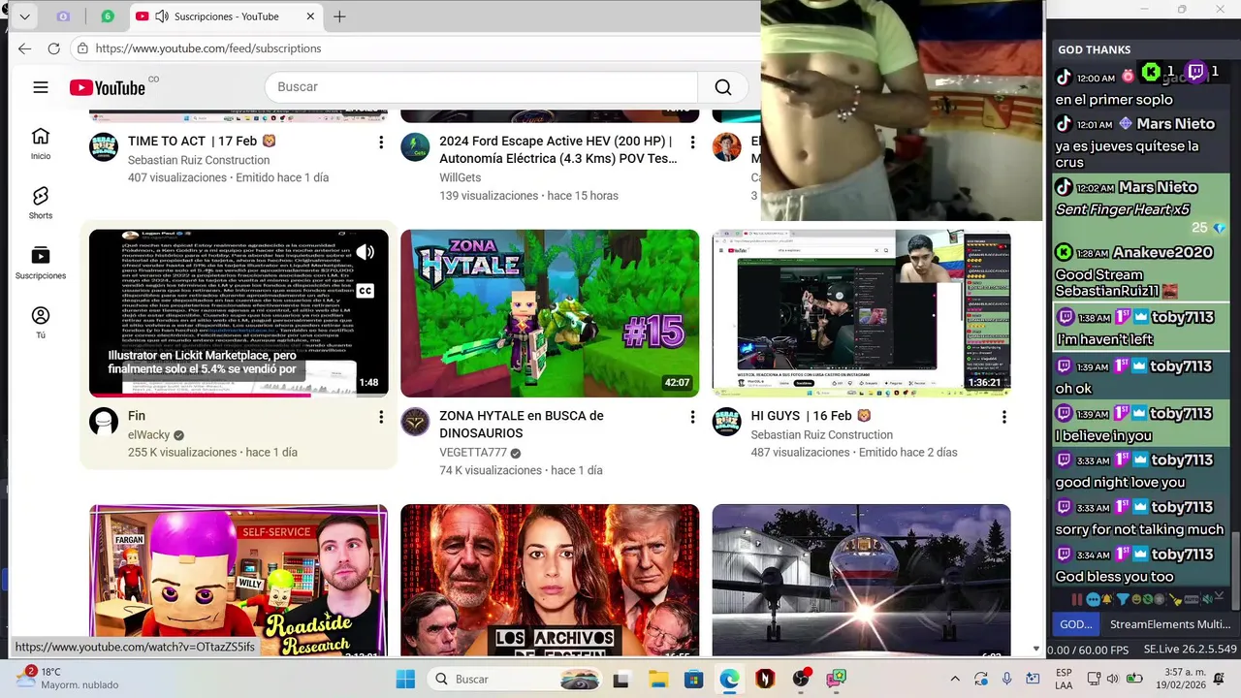Screen dimensions: 1241x698
Task: Go to Inicio in the YouTube sidebar
Action: point(41,143)
